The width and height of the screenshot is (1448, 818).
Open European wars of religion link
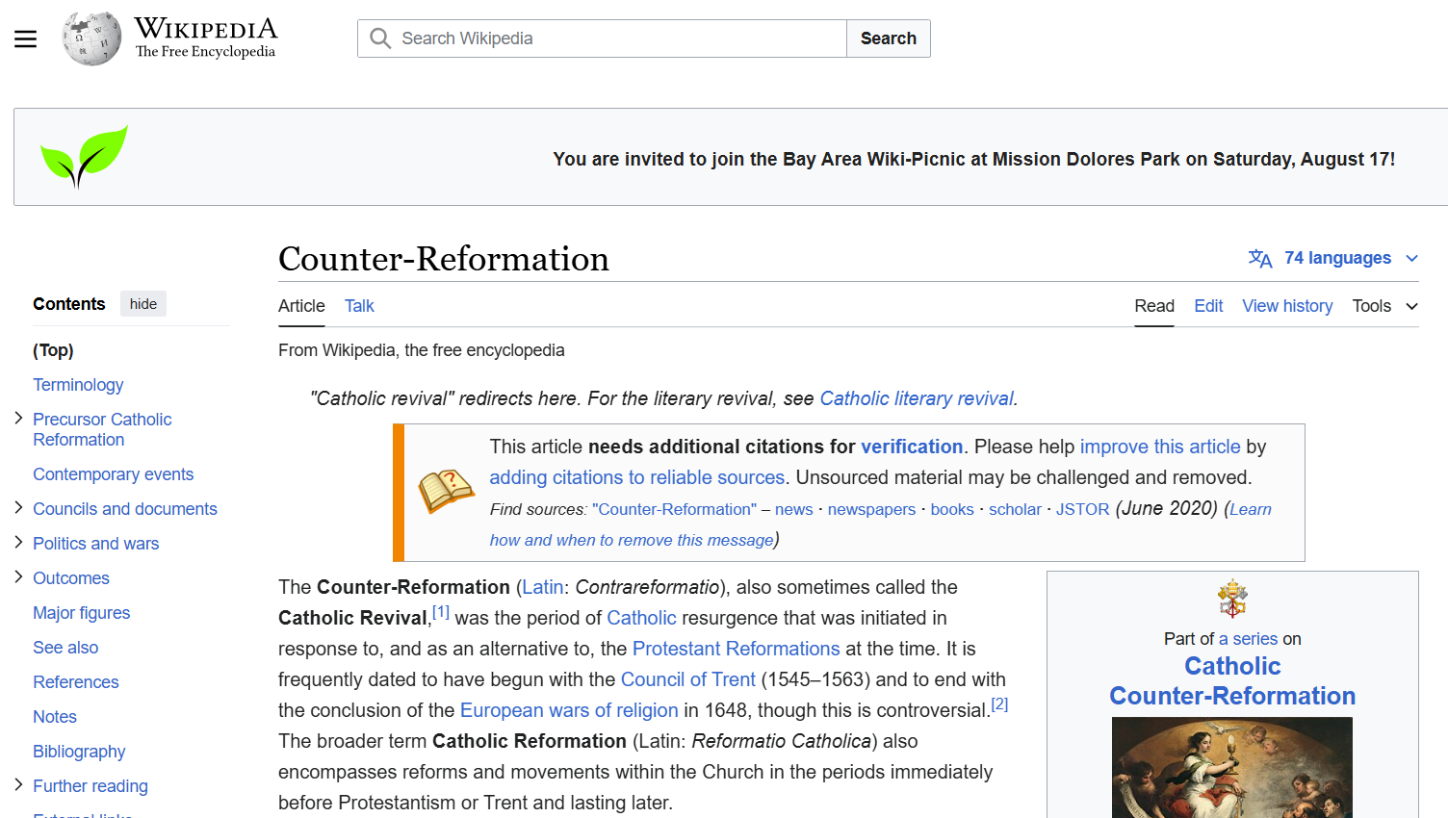tap(569, 710)
